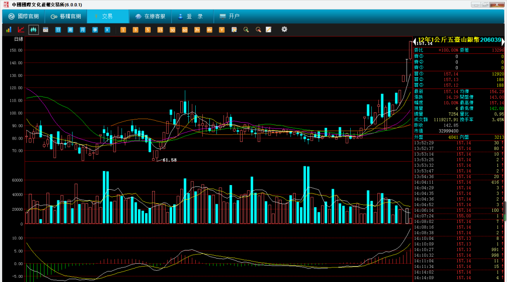This screenshot has width=507, height=282.
Task: Select the candlestick chart view icon
Action: click(33, 30)
